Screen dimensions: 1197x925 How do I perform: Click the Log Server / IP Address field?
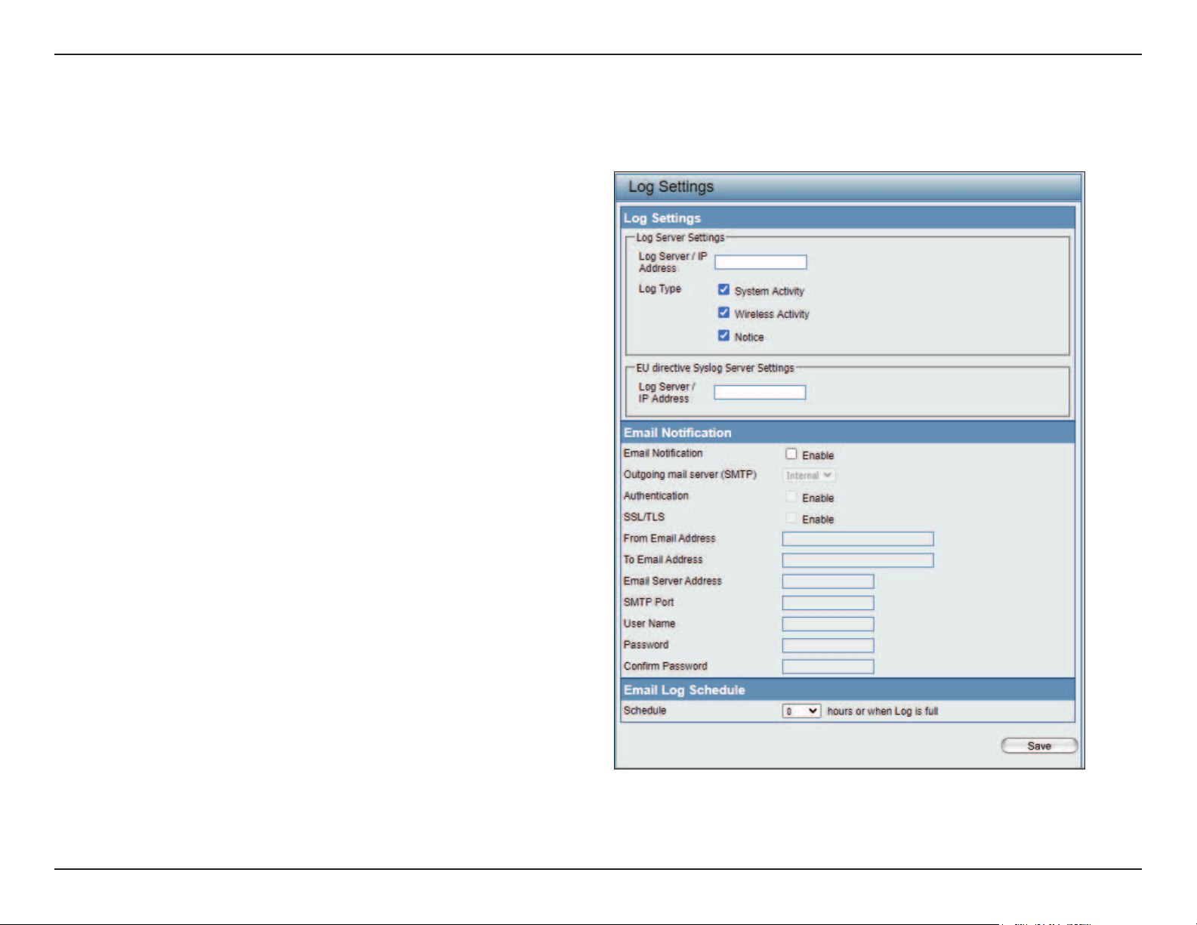[760, 262]
